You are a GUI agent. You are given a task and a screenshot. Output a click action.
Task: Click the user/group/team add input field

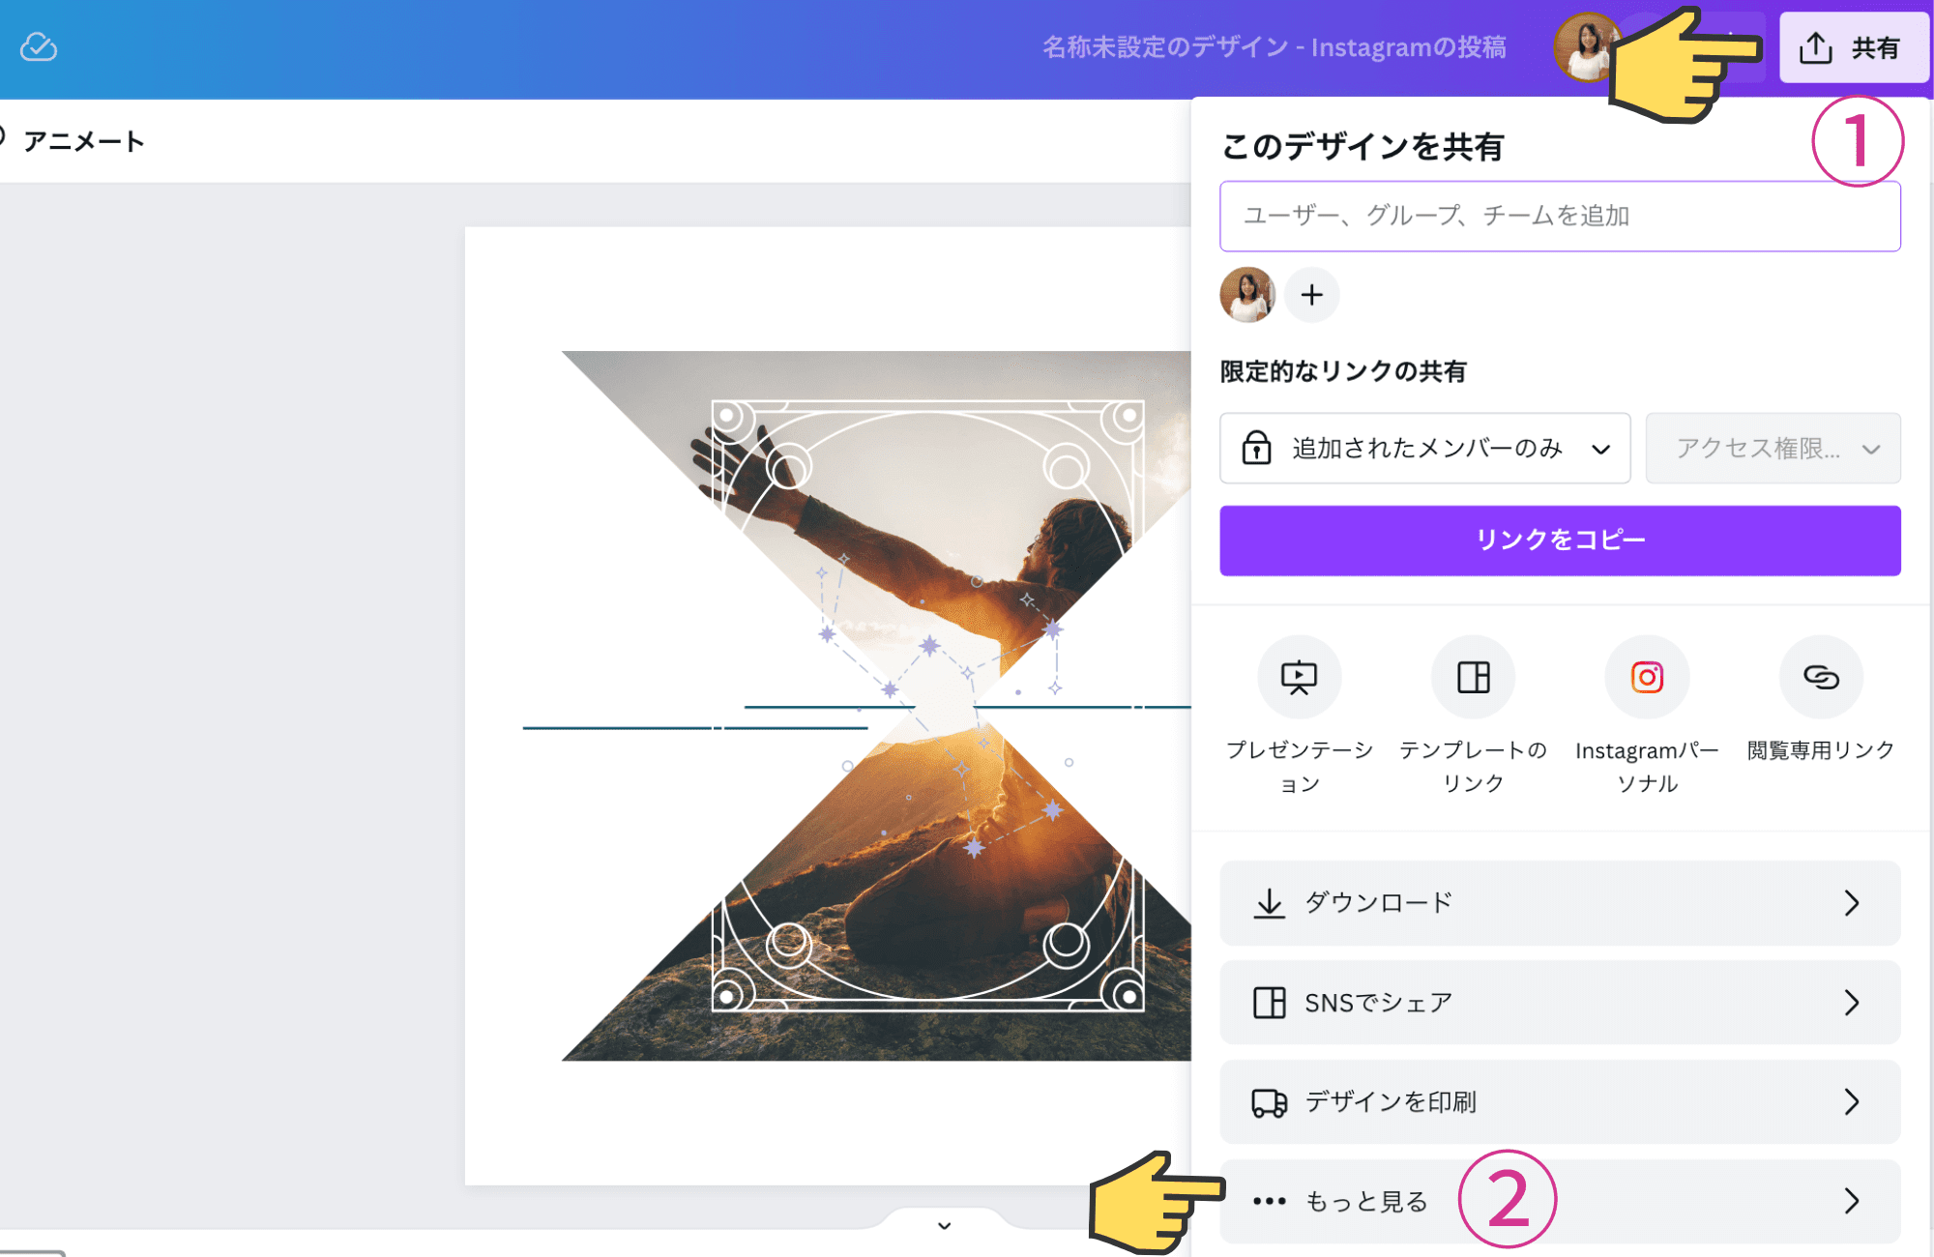click(x=1559, y=216)
